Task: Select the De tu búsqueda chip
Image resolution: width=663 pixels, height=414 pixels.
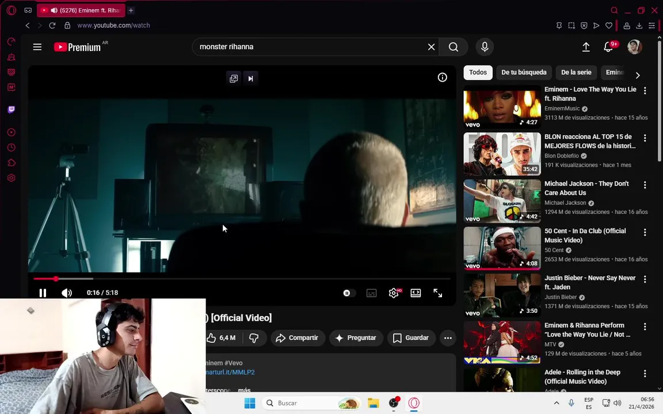Action: click(x=524, y=72)
